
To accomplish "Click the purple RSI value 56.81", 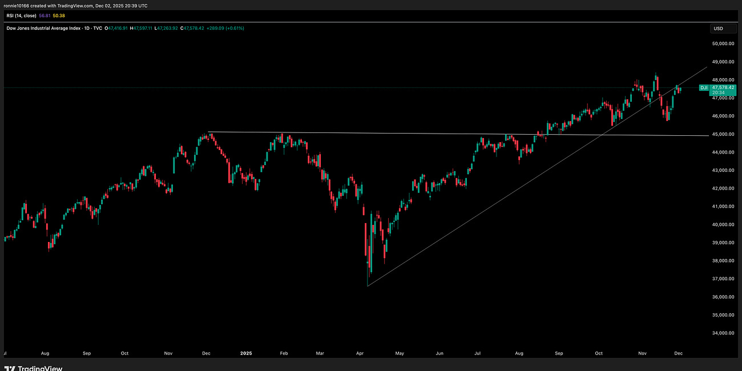I will pyautogui.click(x=44, y=16).
